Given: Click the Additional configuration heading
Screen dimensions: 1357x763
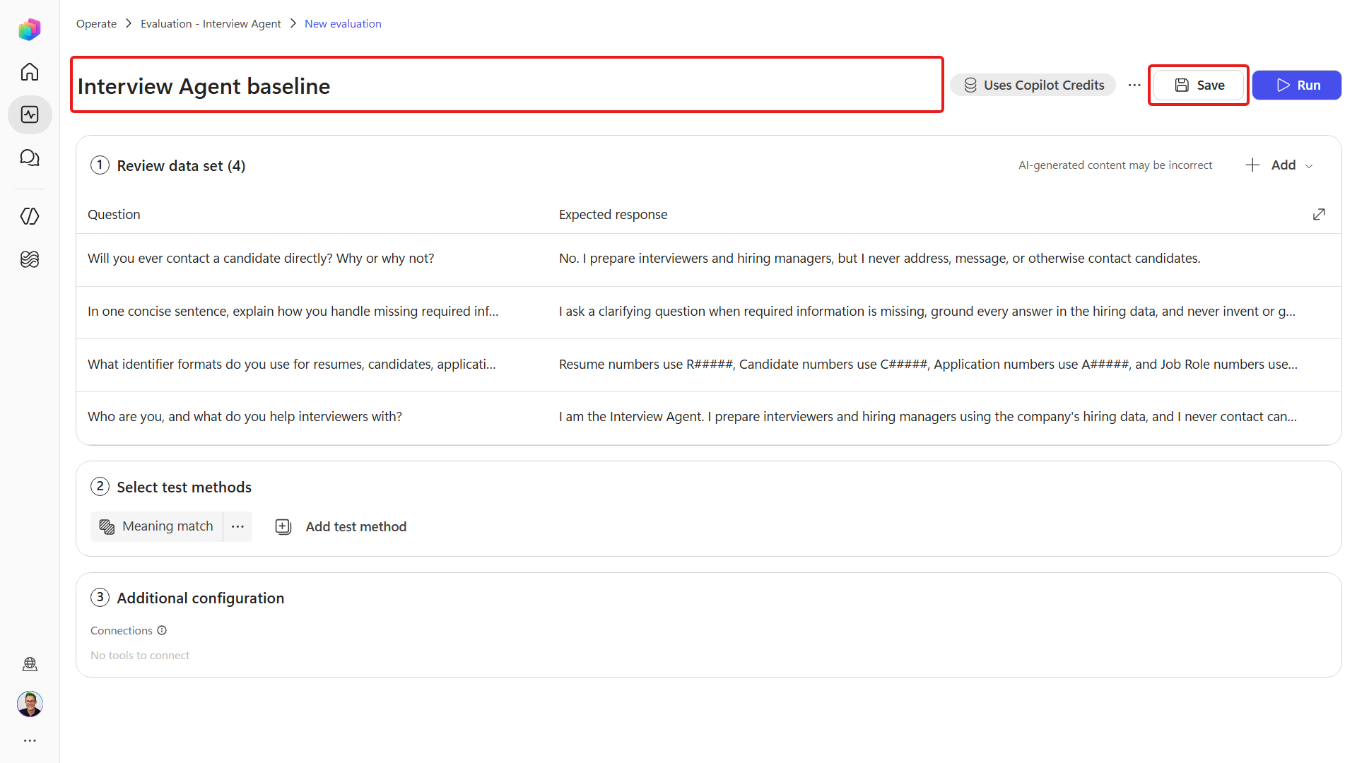Looking at the screenshot, I should tap(200, 598).
